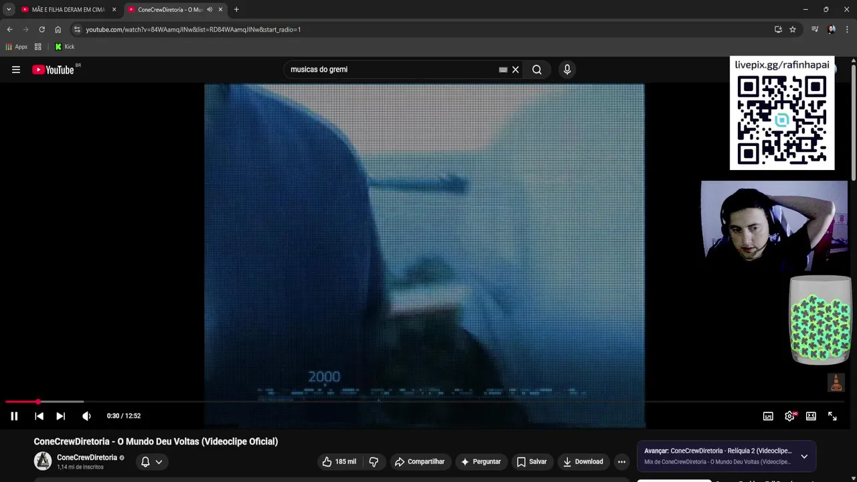Open the Kick bookmark

pos(64,47)
